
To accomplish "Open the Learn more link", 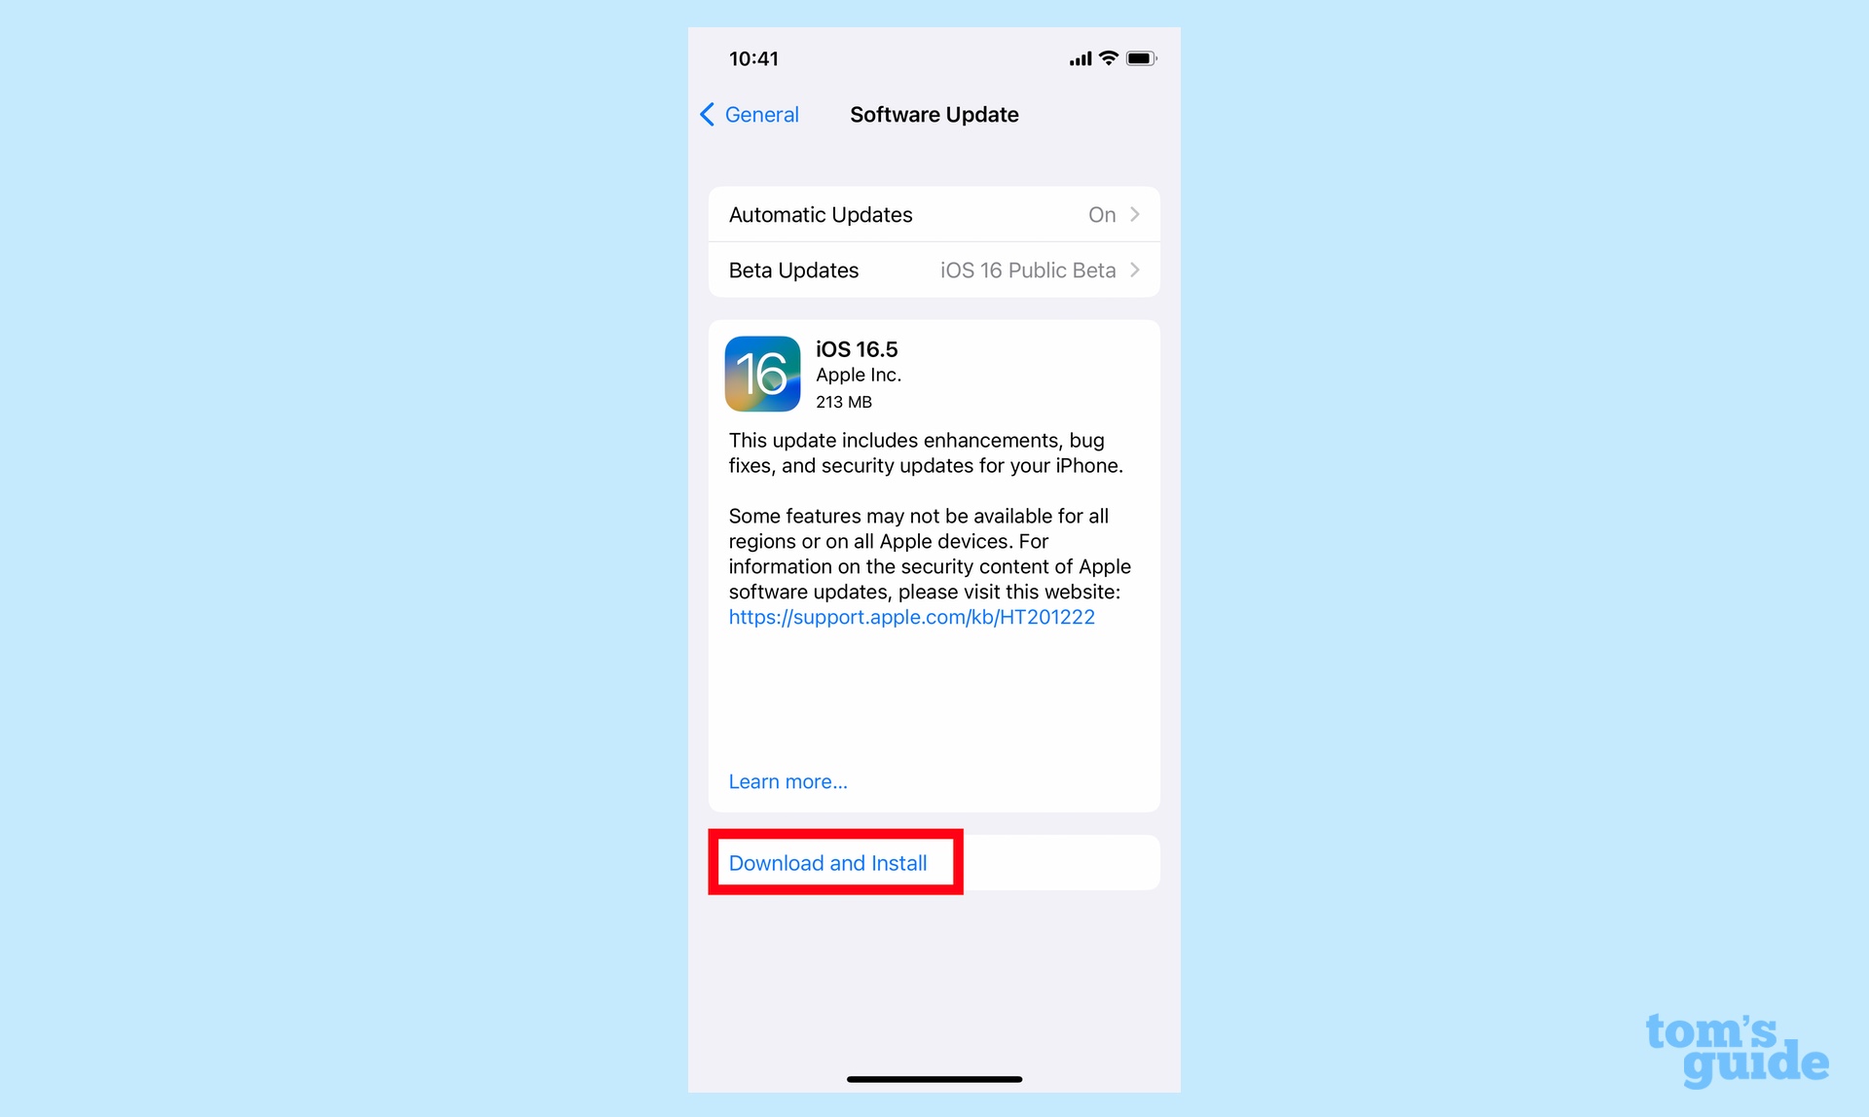I will (785, 779).
